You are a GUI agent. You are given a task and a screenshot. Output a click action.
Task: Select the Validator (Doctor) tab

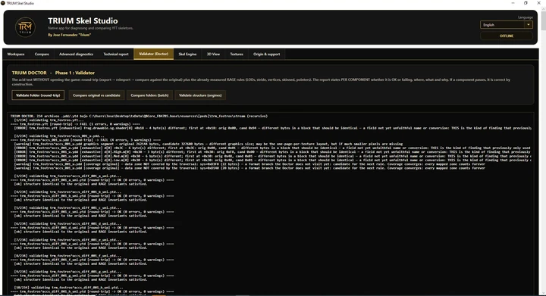[x=153, y=54]
